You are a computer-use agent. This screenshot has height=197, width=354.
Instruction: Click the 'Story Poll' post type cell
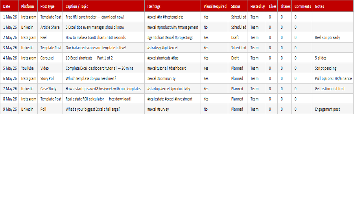(x=50, y=78)
